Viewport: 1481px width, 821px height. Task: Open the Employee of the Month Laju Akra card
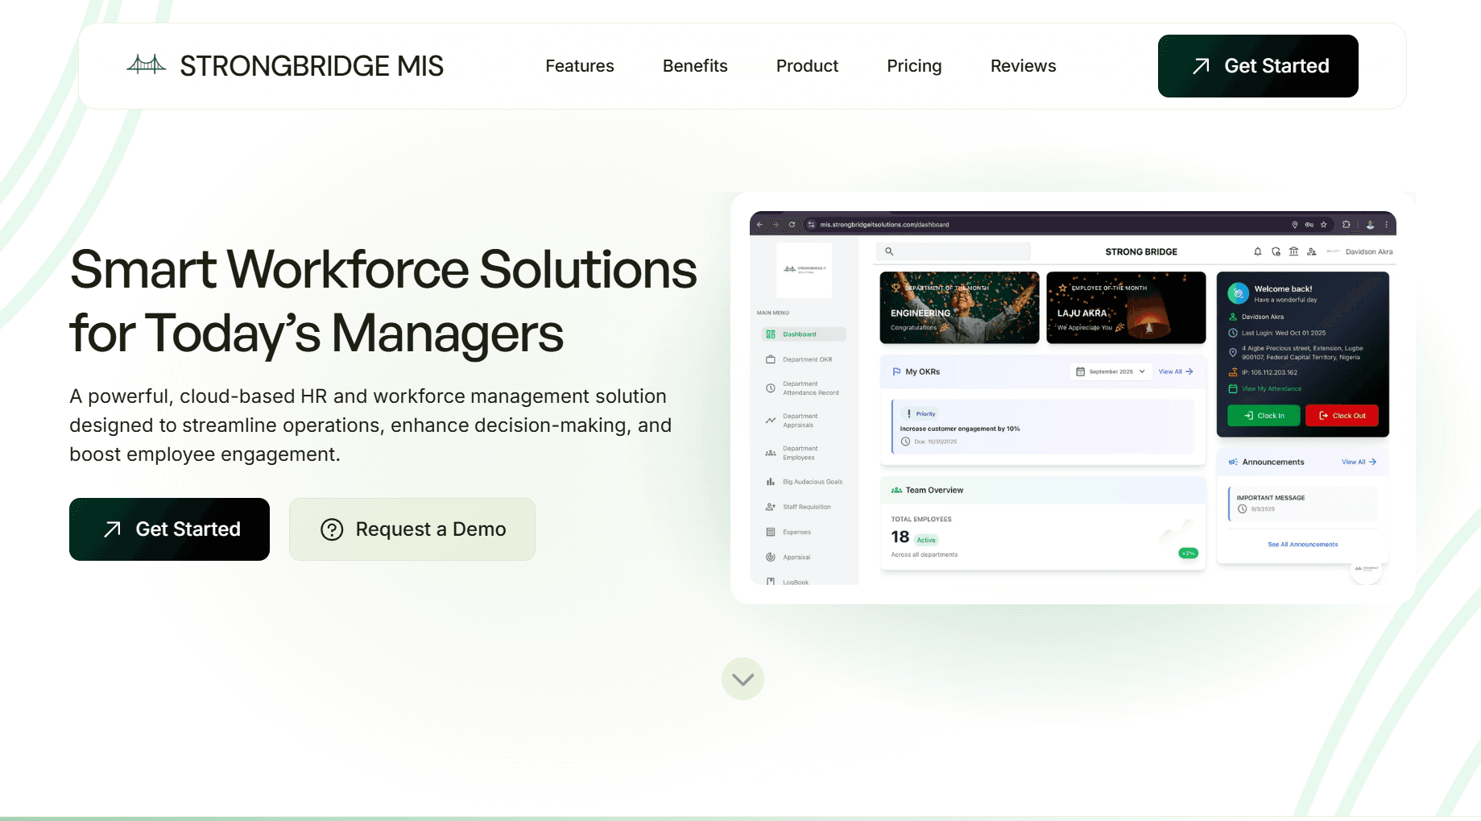click(1126, 308)
